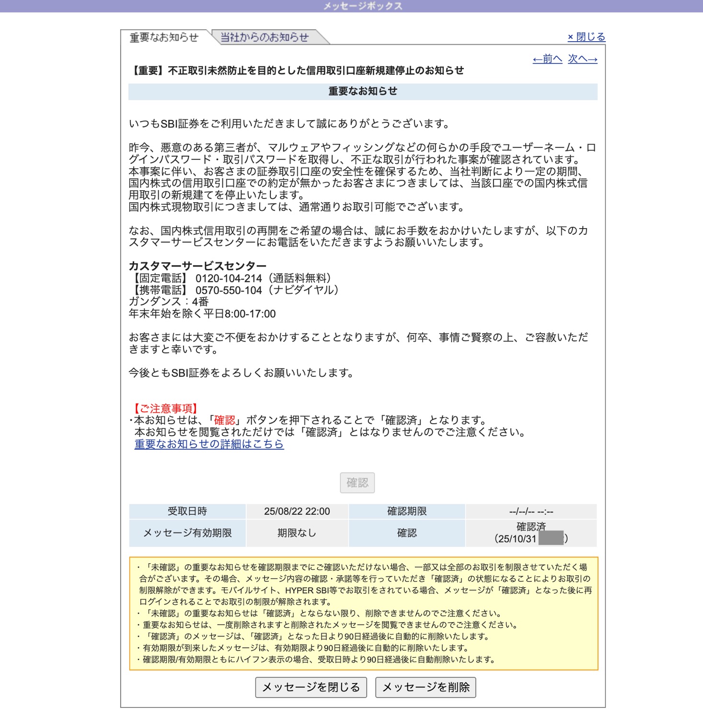The width and height of the screenshot is (703, 719).
Task: Click the red 【ご注意事項】 heading
Action: [x=165, y=408]
